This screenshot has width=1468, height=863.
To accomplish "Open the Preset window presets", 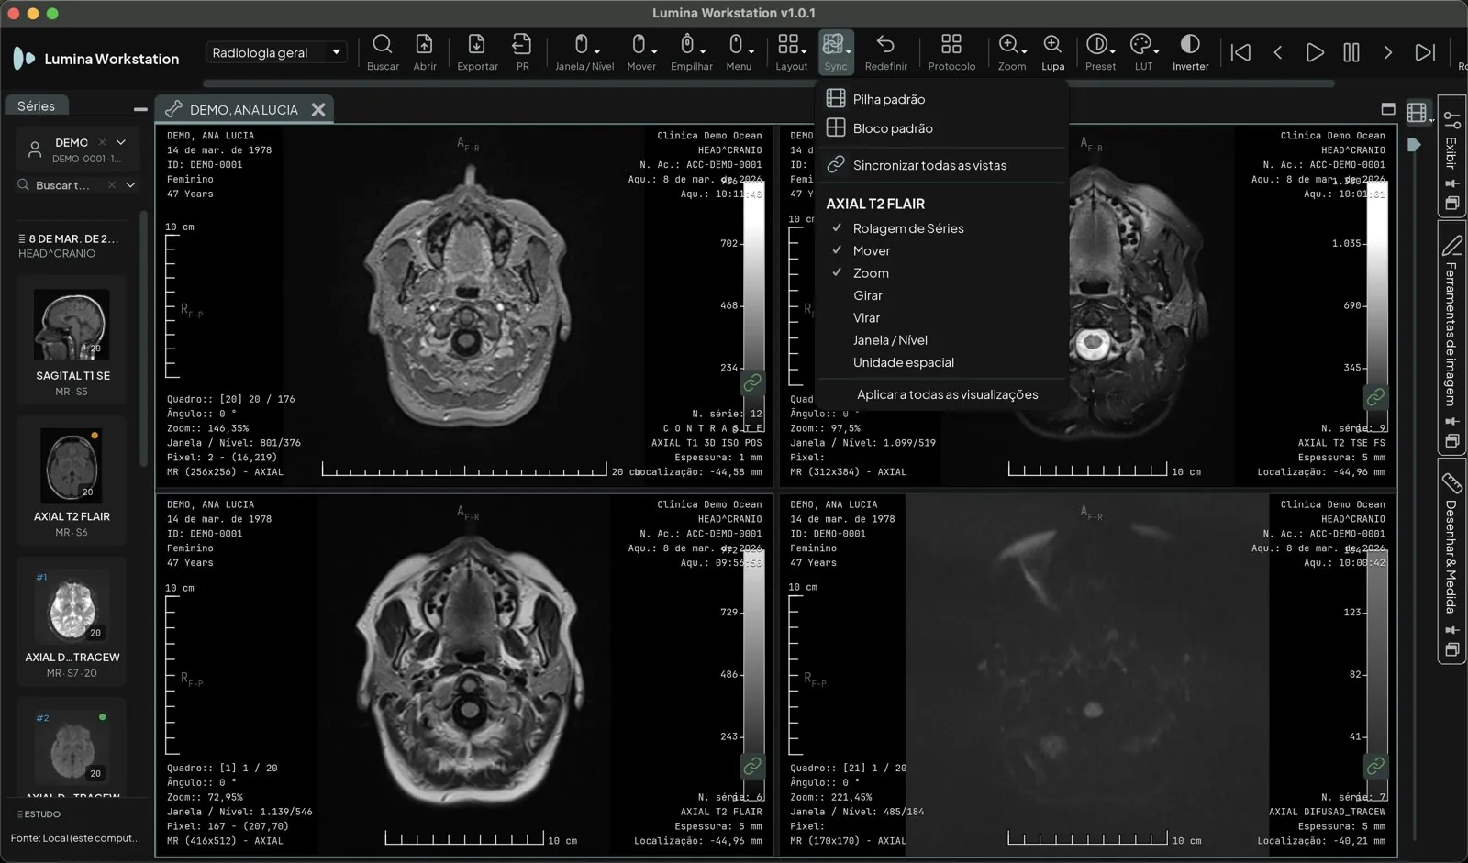I will 1100,52.
